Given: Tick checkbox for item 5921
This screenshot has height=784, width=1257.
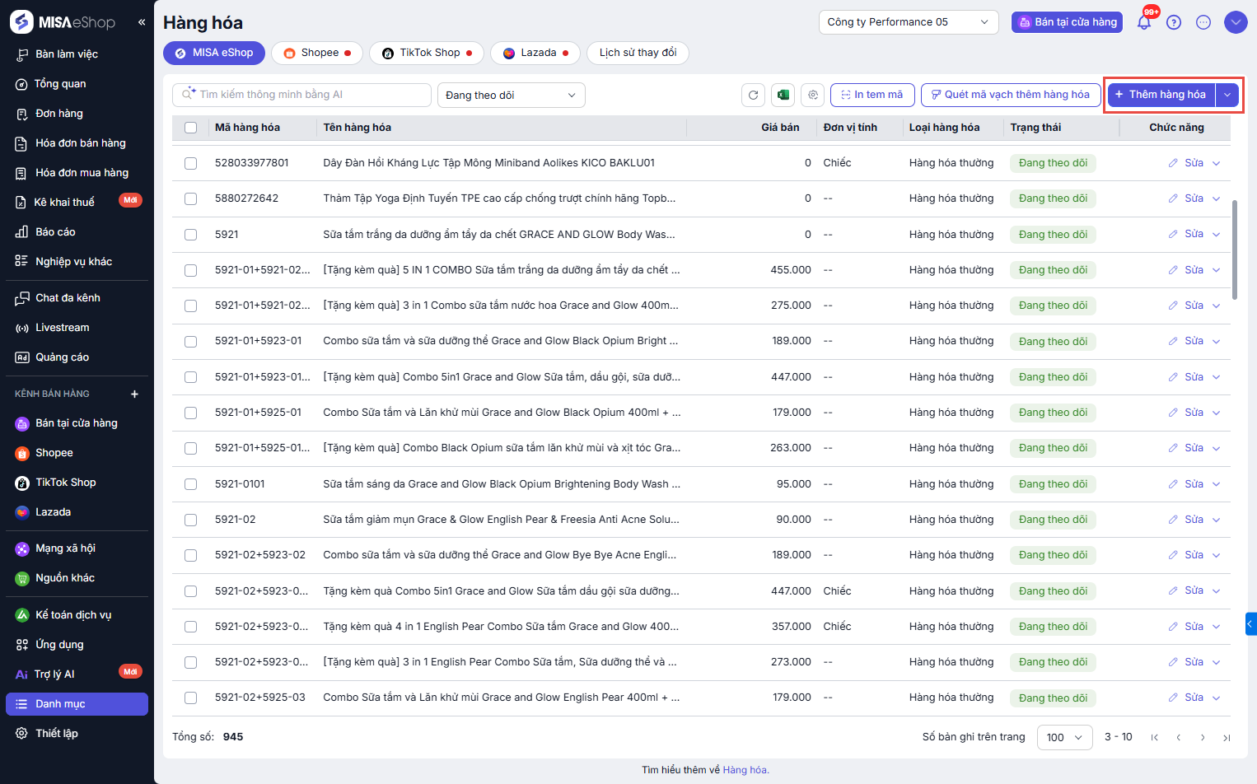Looking at the screenshot, I should [191, 235].
